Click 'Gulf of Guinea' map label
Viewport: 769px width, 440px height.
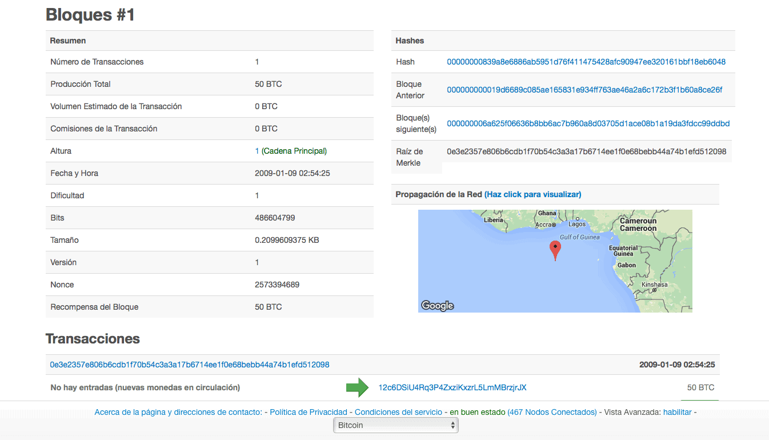pos(580,237)
